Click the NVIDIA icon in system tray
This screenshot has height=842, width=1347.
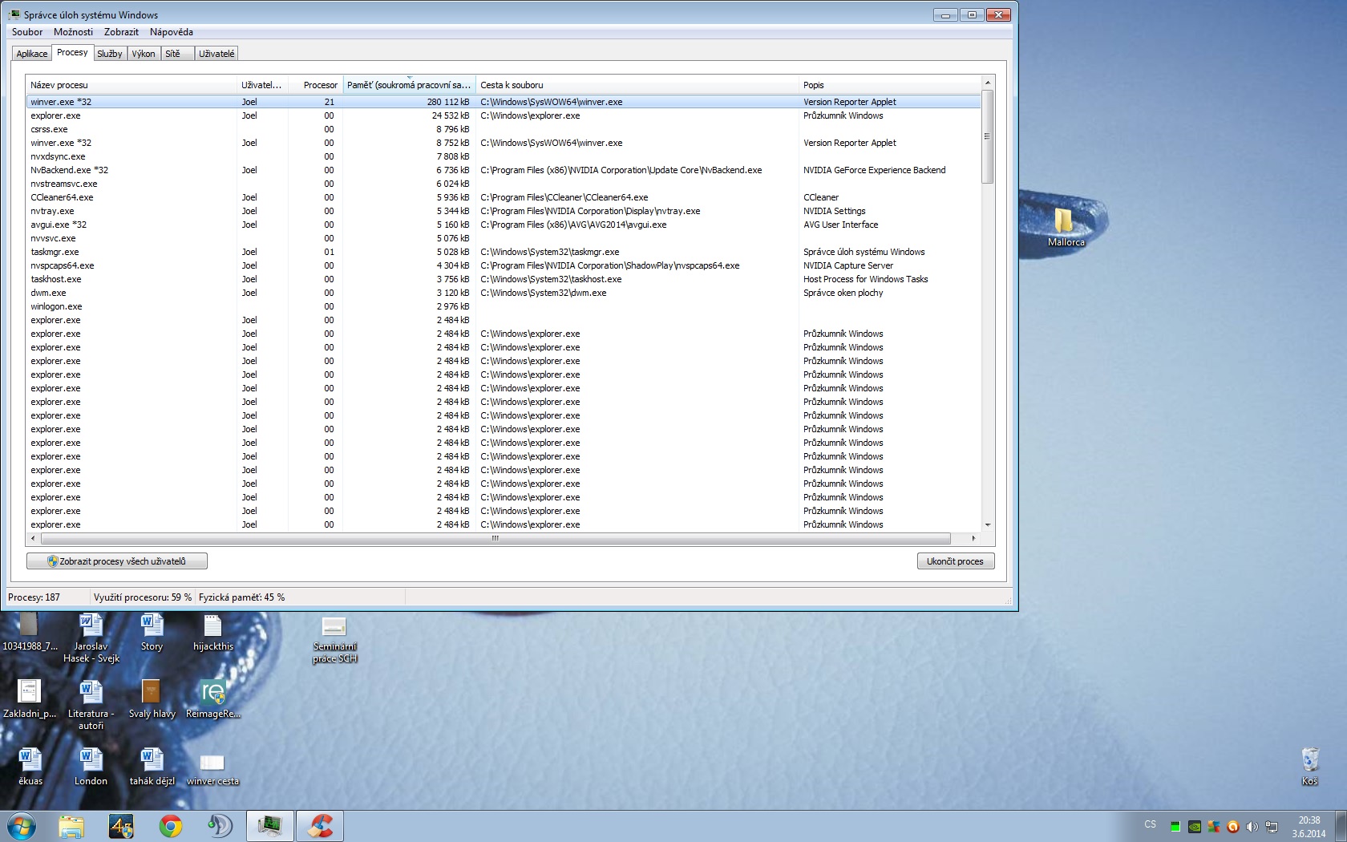(1194, 827)
